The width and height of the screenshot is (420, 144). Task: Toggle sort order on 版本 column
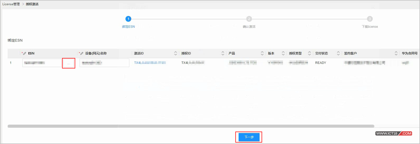click(x=283, y=53)
